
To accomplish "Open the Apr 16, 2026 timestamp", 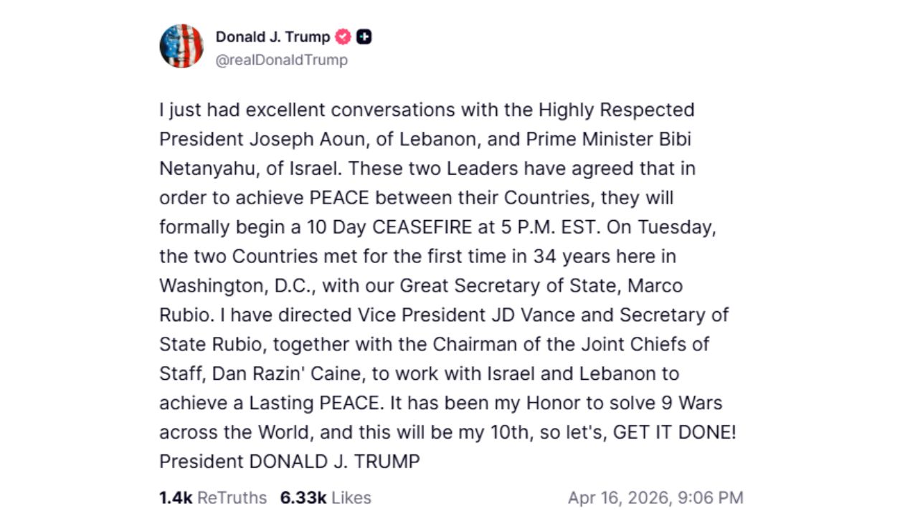I will tap(655, 497).
